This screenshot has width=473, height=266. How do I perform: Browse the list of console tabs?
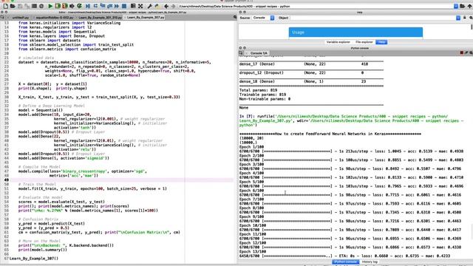click(x=241, y=52)
